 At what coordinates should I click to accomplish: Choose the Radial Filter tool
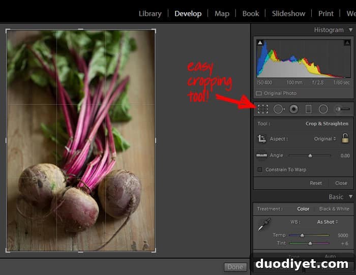[323, 109]
